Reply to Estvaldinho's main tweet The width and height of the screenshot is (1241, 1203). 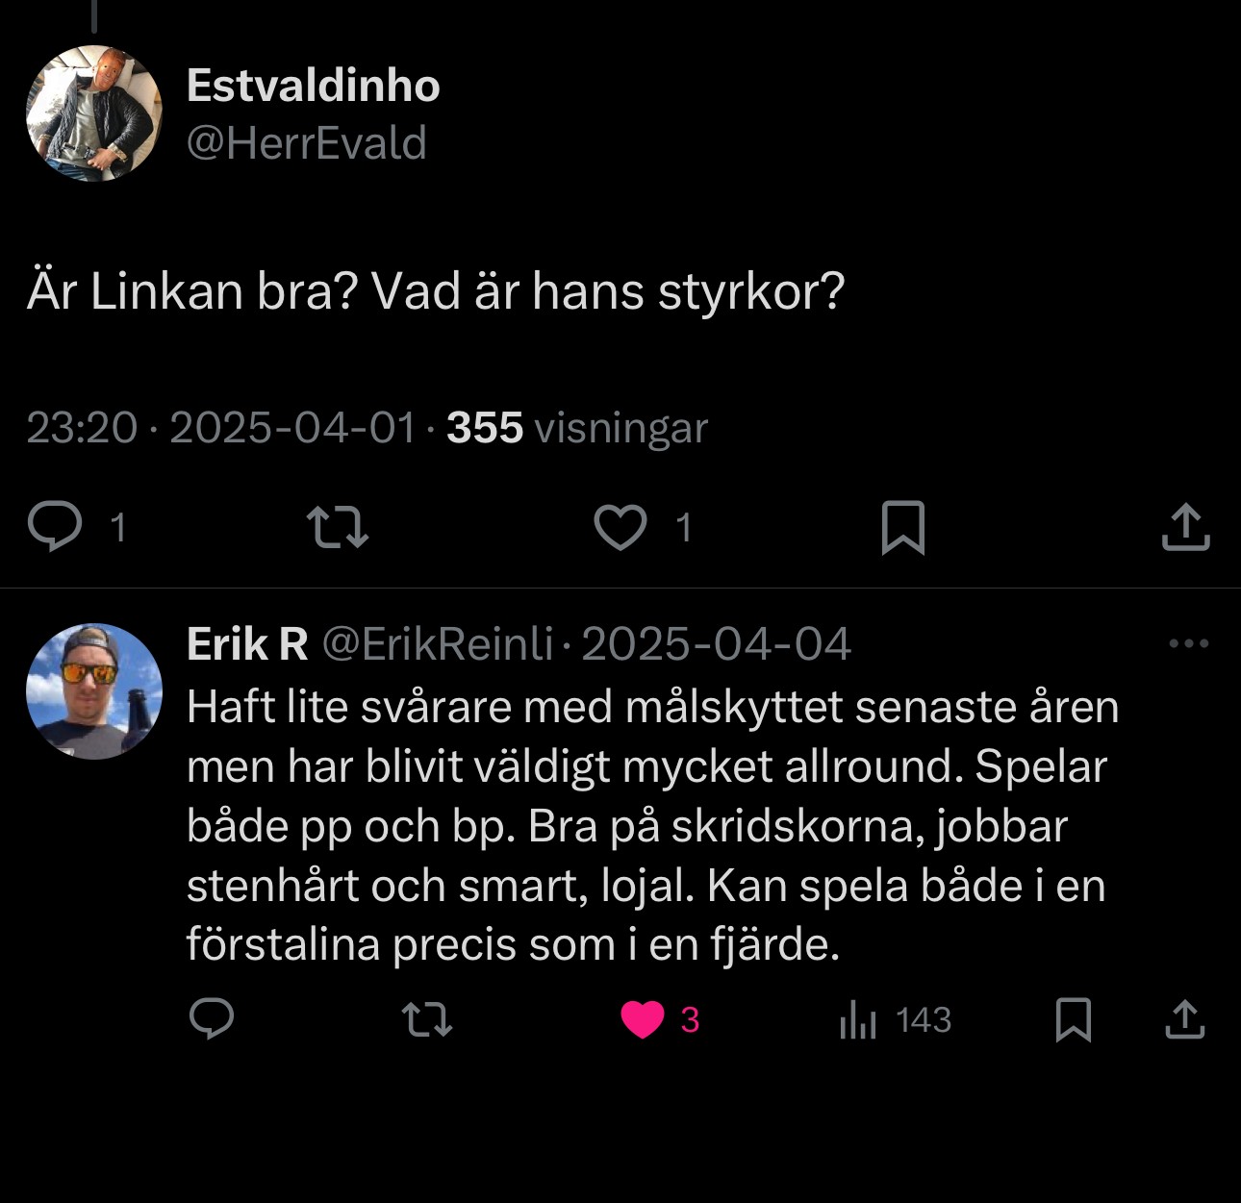click(x=55, y=527)
